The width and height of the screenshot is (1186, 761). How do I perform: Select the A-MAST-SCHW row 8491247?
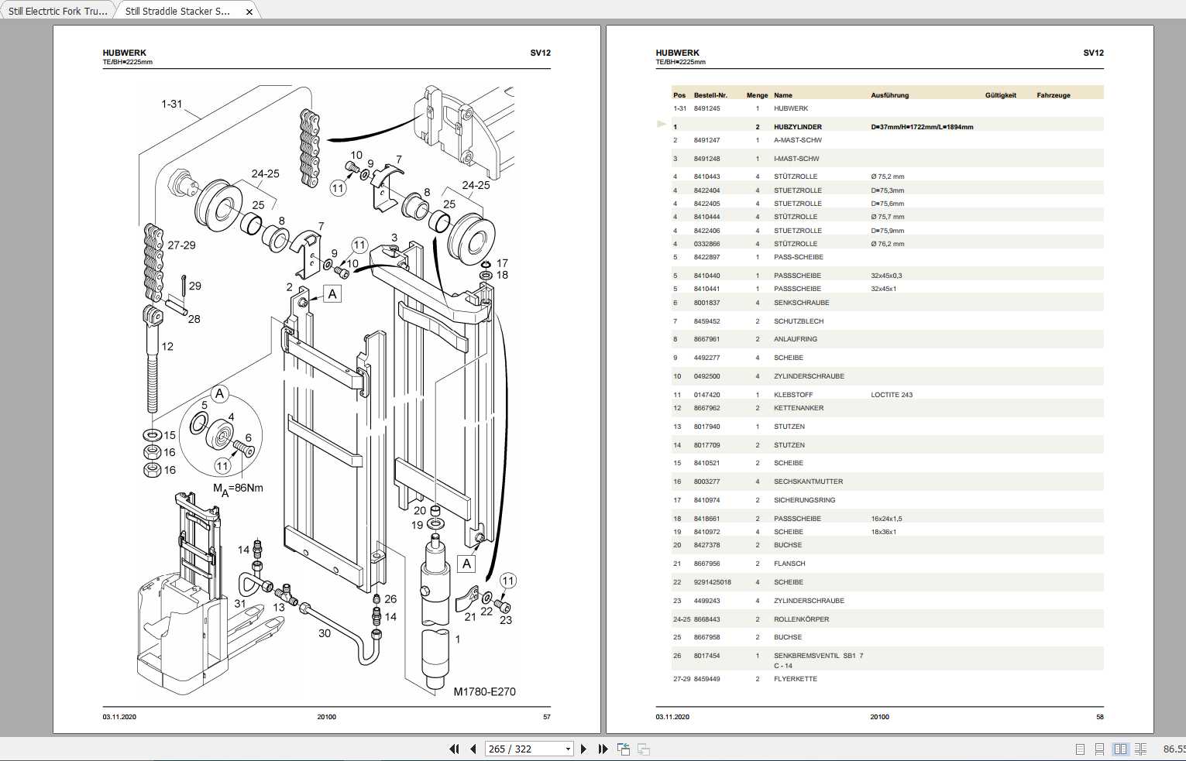[852, 140]
